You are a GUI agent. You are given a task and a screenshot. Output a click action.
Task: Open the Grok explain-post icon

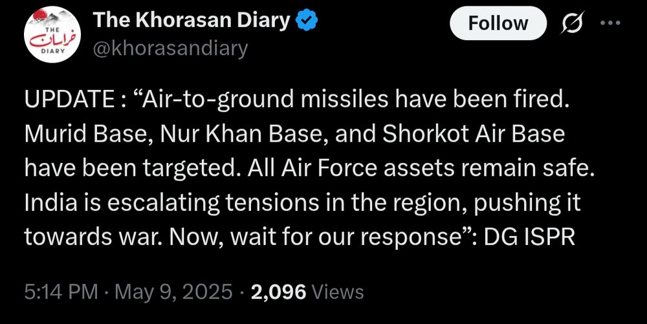coord(573,23)
